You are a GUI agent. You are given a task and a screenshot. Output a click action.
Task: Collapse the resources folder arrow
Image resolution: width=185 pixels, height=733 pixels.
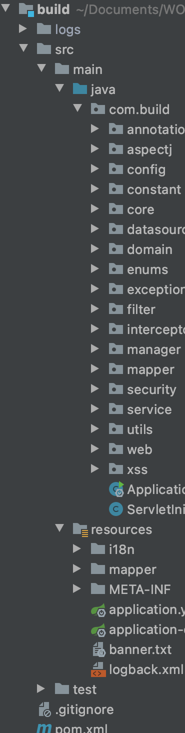click(x=59, y=528)
